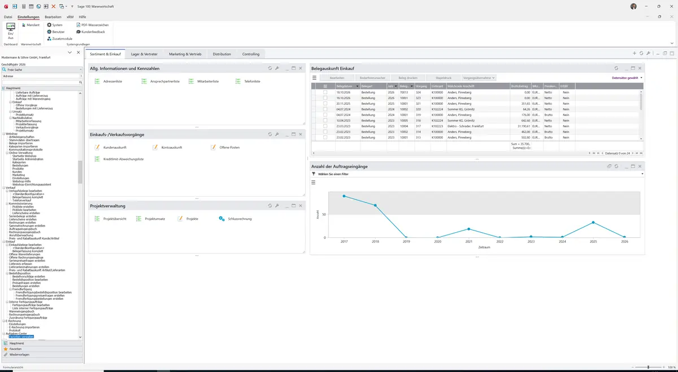Check row with Vorgang 323

coord(325,98)
